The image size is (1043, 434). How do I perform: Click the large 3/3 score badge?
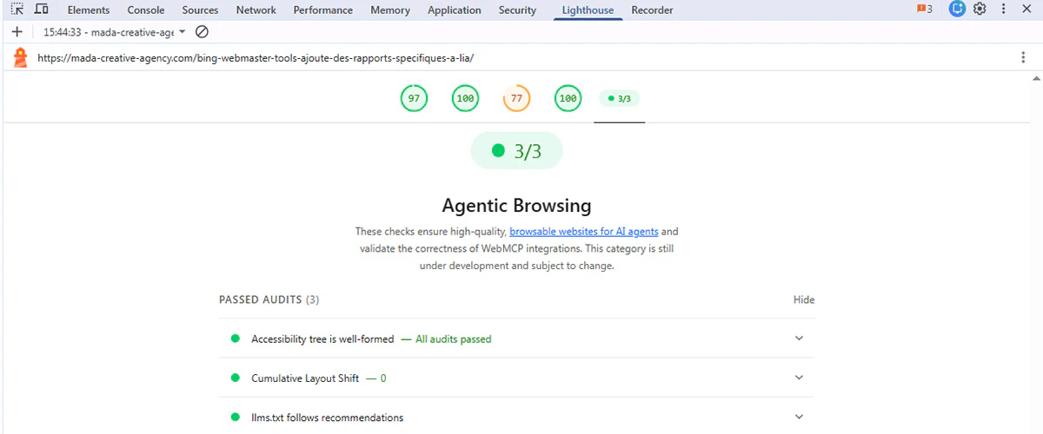(516, 151)
